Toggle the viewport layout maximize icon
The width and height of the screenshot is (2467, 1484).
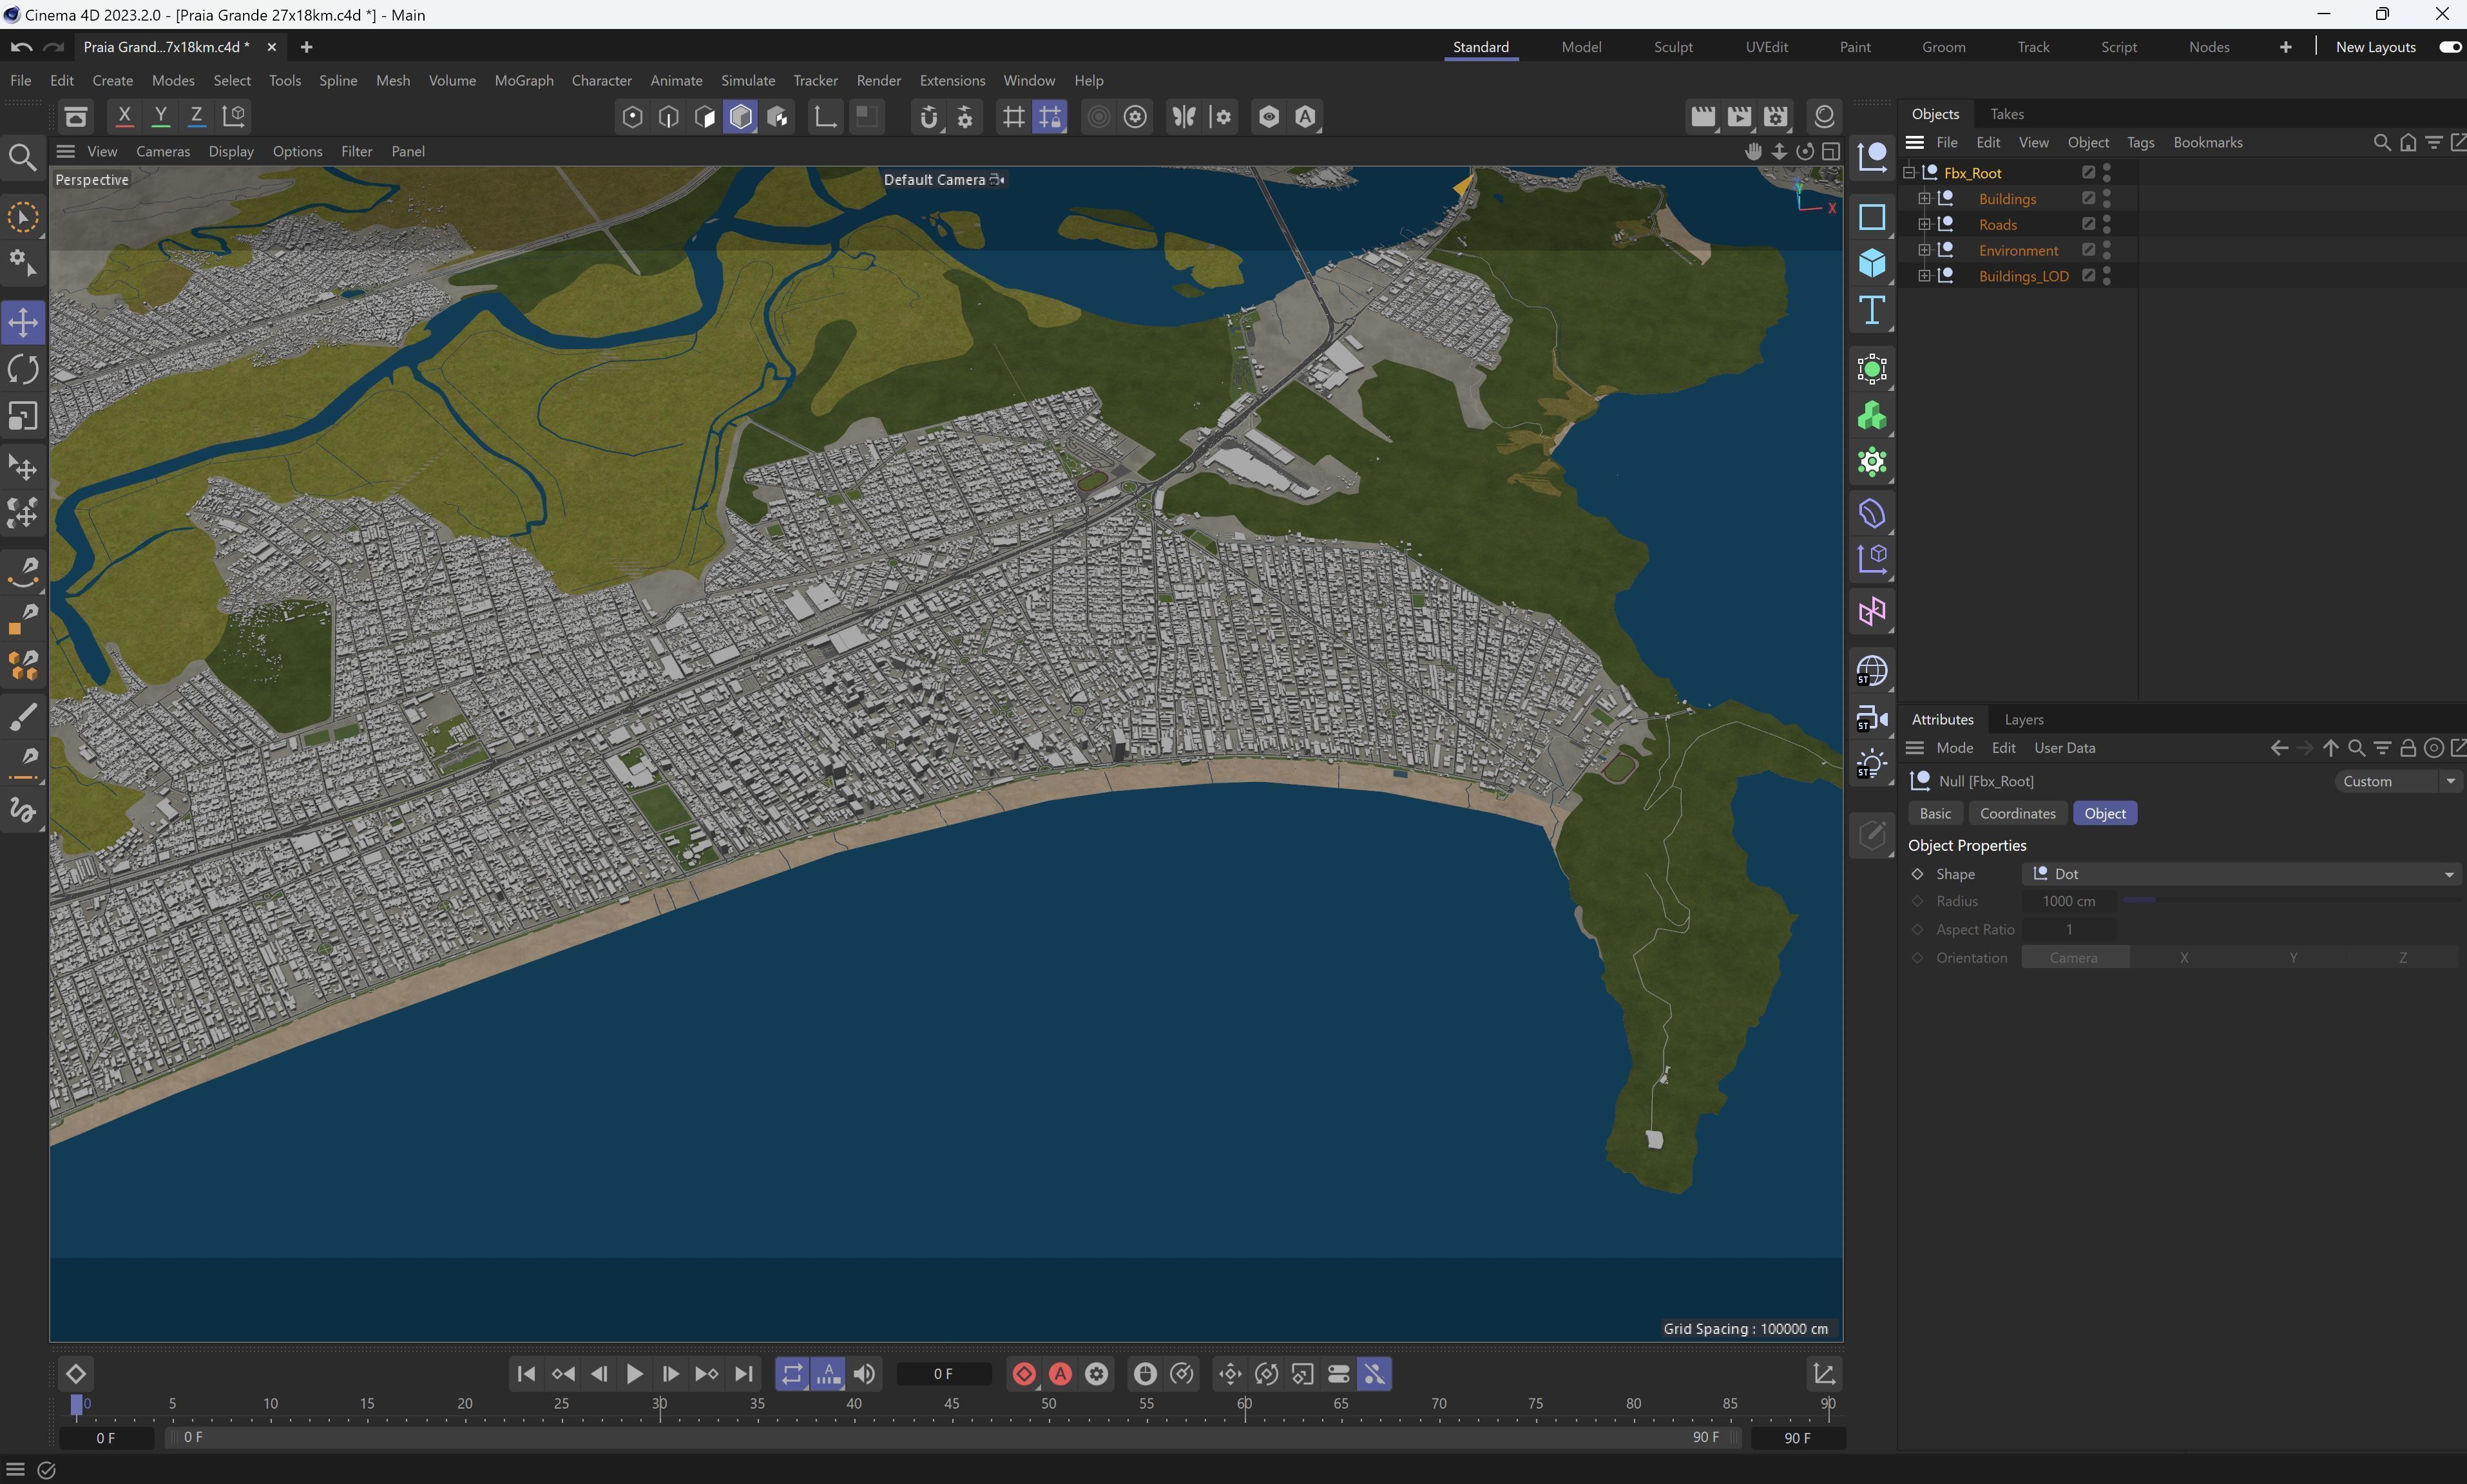tap(1831, 151)
